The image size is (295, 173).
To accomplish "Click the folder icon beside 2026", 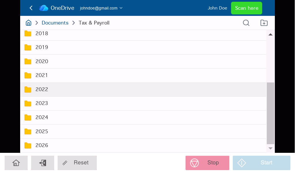I will coord(28,145).
